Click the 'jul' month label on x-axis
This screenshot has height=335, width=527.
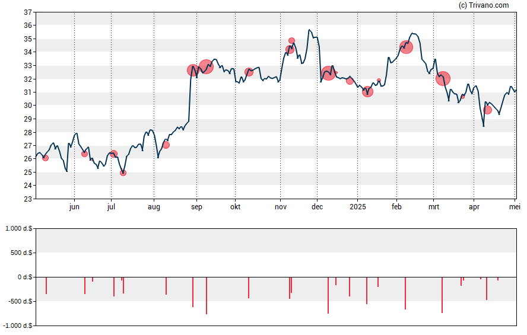point(111,207)
